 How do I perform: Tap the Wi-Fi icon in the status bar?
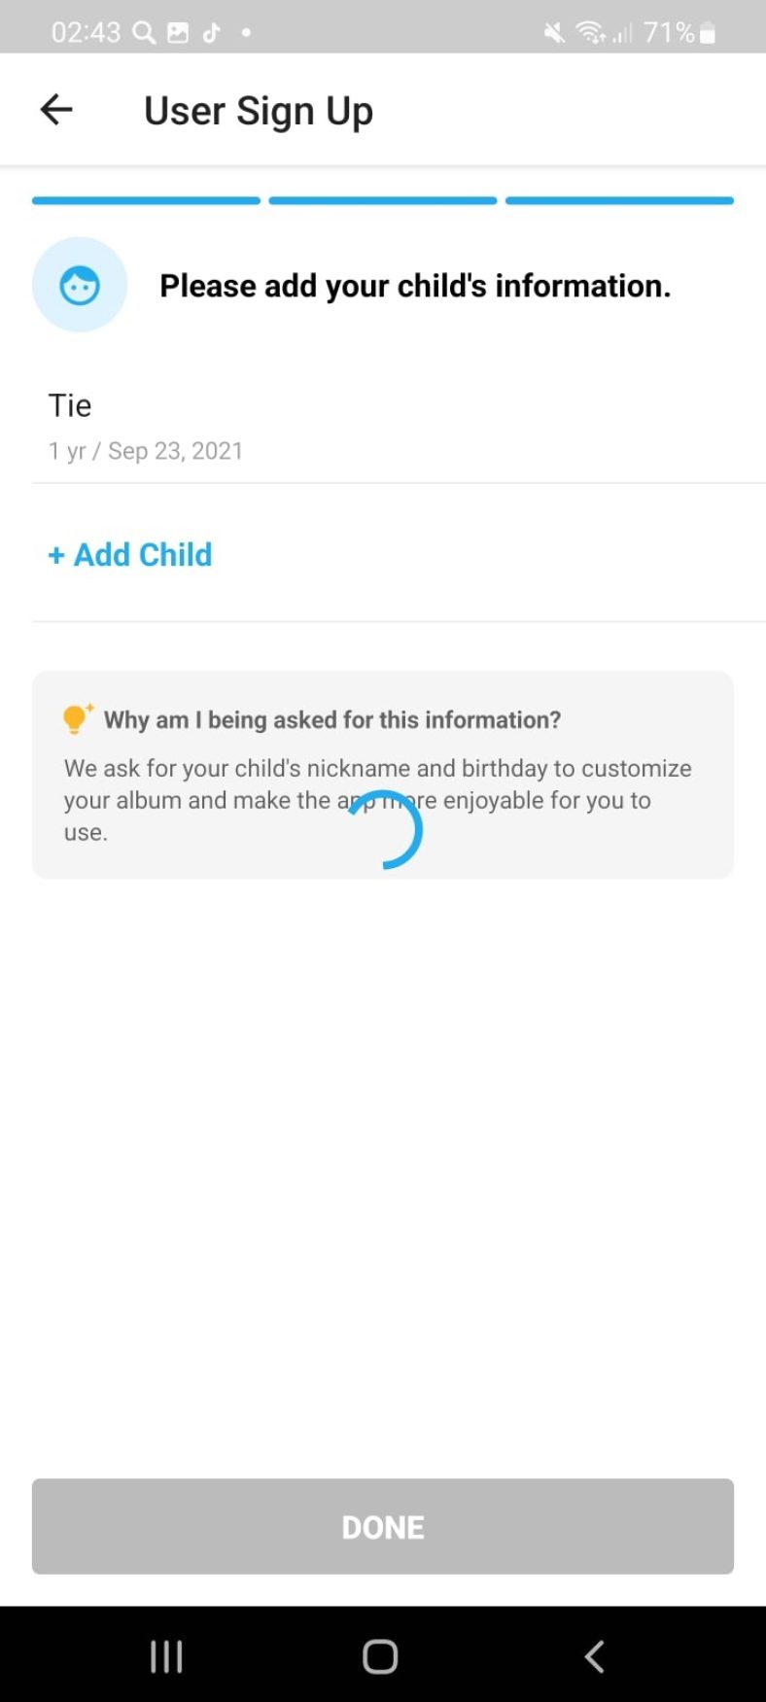[590, 30]
